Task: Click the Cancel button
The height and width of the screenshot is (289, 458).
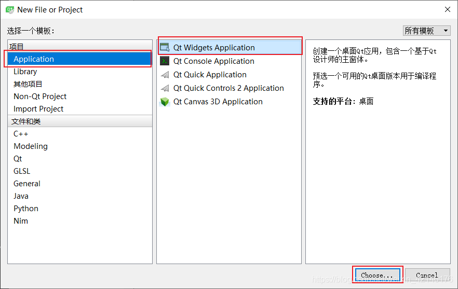Action: 427,275
